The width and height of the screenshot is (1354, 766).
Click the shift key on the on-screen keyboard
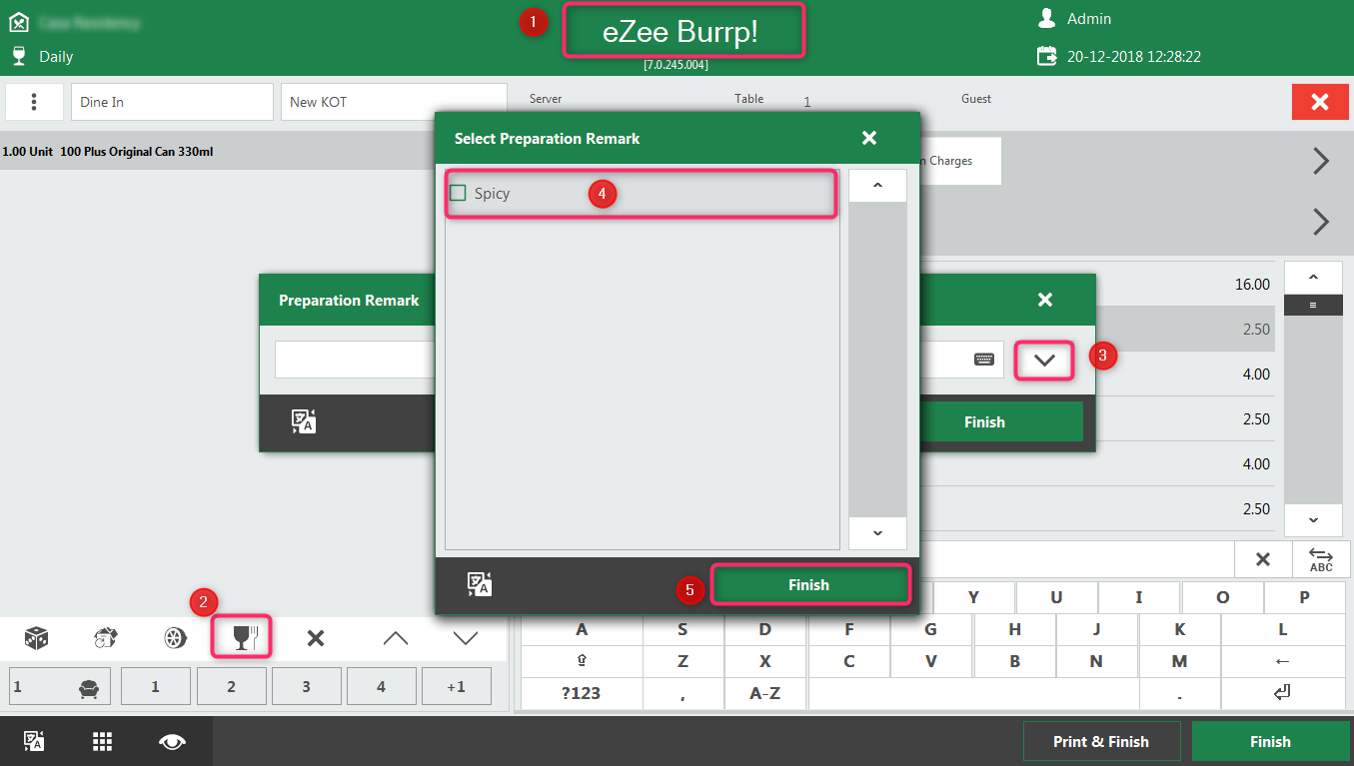coord(582,661)
